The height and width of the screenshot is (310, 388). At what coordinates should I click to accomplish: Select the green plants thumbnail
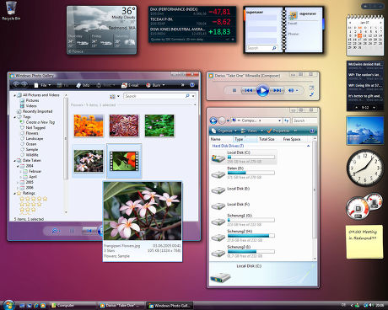click(159, 126)
